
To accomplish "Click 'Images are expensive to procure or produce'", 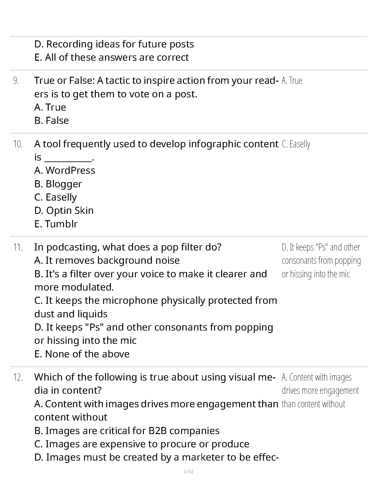I will pyautogui.click(x=142, y=444).
